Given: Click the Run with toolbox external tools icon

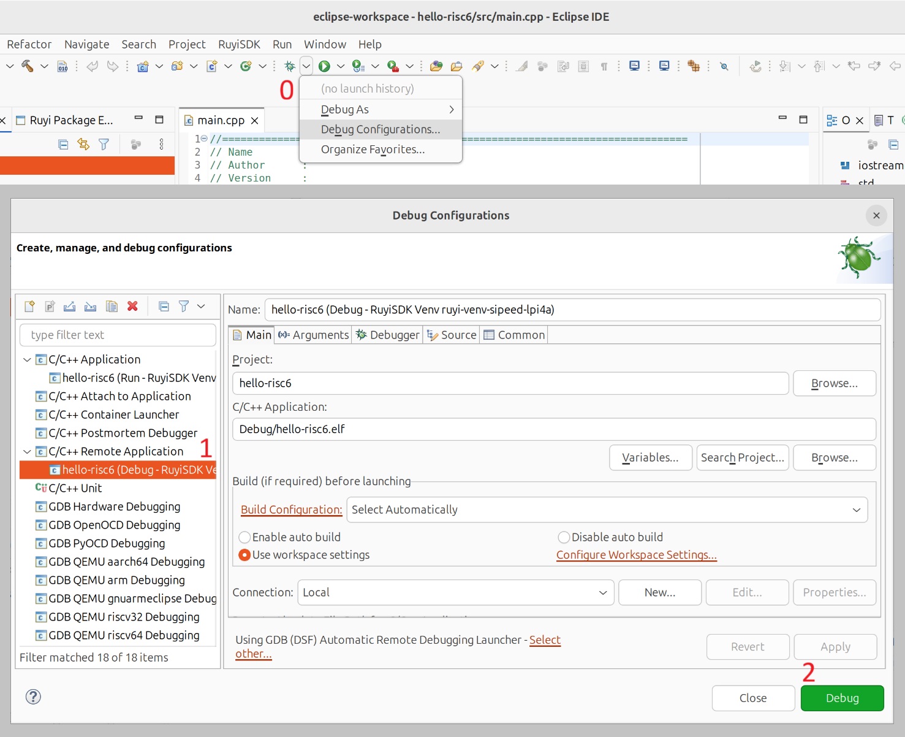Looking at the screenshot, I should point(393,66).
